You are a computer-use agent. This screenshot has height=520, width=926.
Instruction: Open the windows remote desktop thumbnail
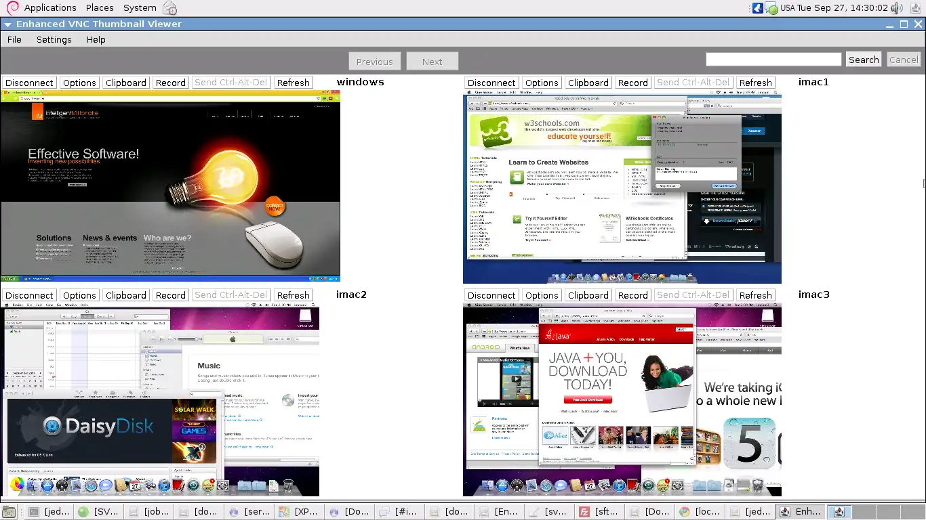click(170, 186)
